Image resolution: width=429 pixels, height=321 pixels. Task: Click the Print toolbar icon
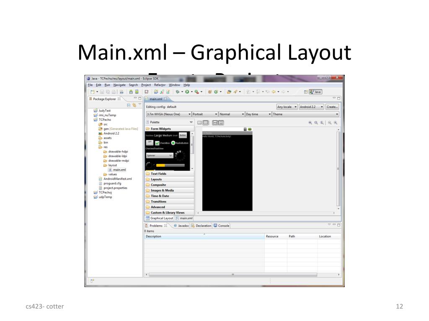[x=113, y=92]
